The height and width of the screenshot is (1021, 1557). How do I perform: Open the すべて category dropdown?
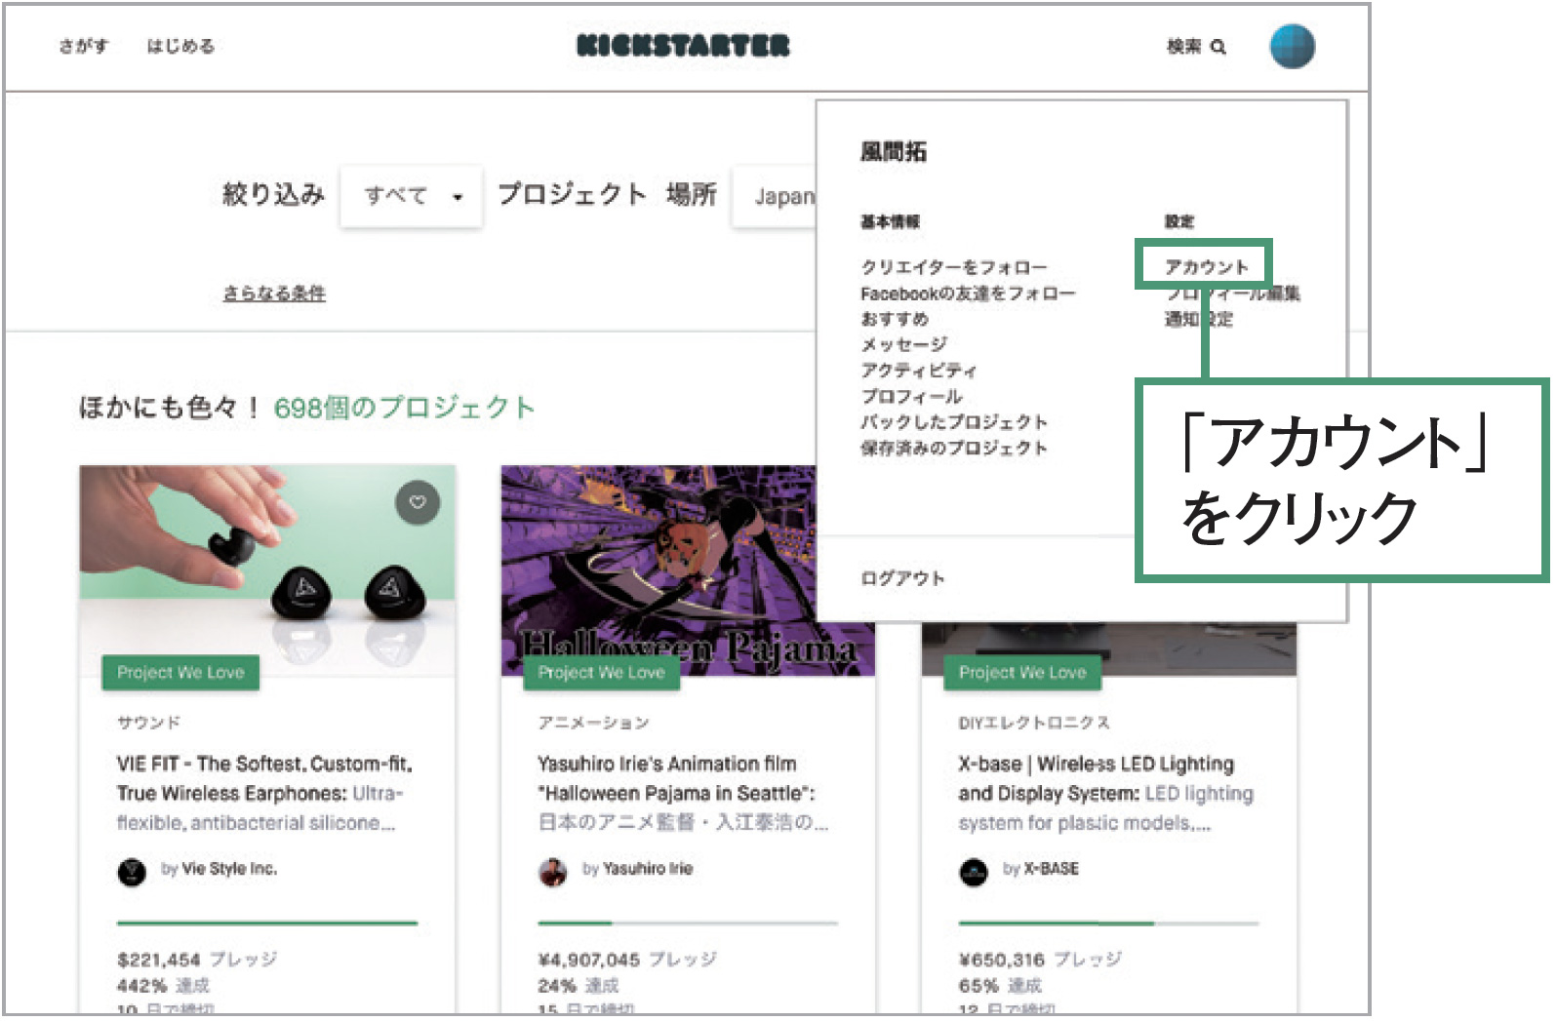click(x=412, y=196)
